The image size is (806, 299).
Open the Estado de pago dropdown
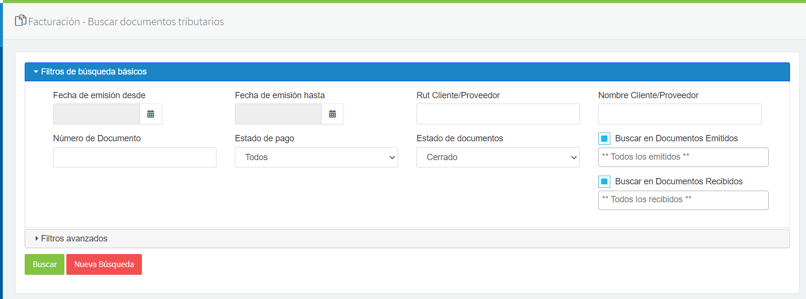point(316,157)
